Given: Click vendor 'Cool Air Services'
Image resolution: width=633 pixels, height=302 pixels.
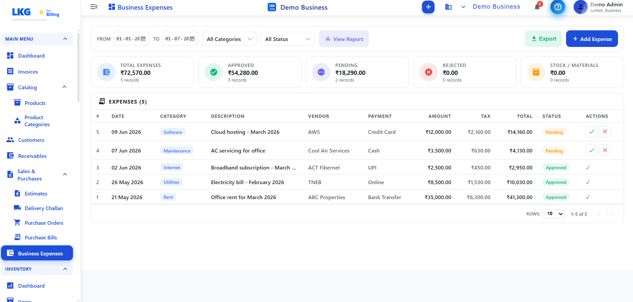Looking at the screenshot, I should pos(329,151).
